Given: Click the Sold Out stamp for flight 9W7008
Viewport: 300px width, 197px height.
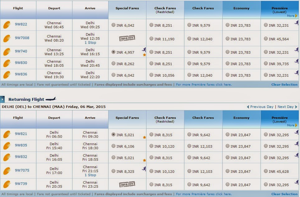Looking at the screenshot, I should pyautogui.click(x=127, y=38).
